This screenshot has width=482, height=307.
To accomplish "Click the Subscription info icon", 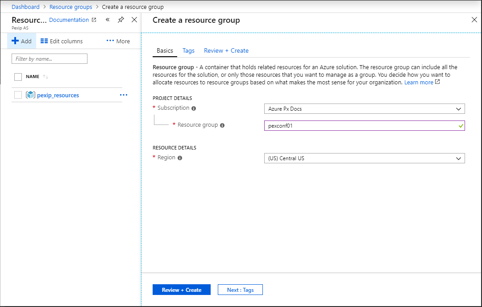I will click(194, 108).
